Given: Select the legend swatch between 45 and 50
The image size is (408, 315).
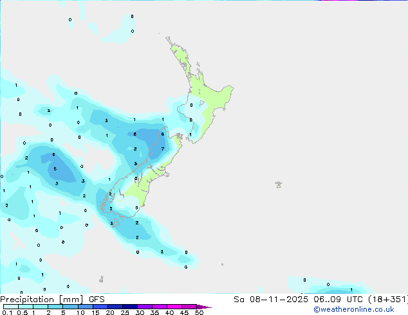Looking at the screenshot, I should pos(189,307).
